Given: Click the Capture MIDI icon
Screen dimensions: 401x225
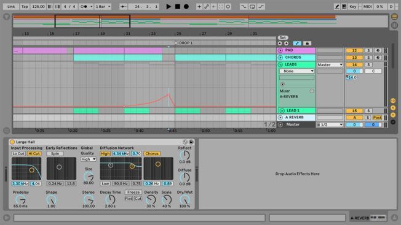Looking at the screenshot, I should click(x=221, y=7).
